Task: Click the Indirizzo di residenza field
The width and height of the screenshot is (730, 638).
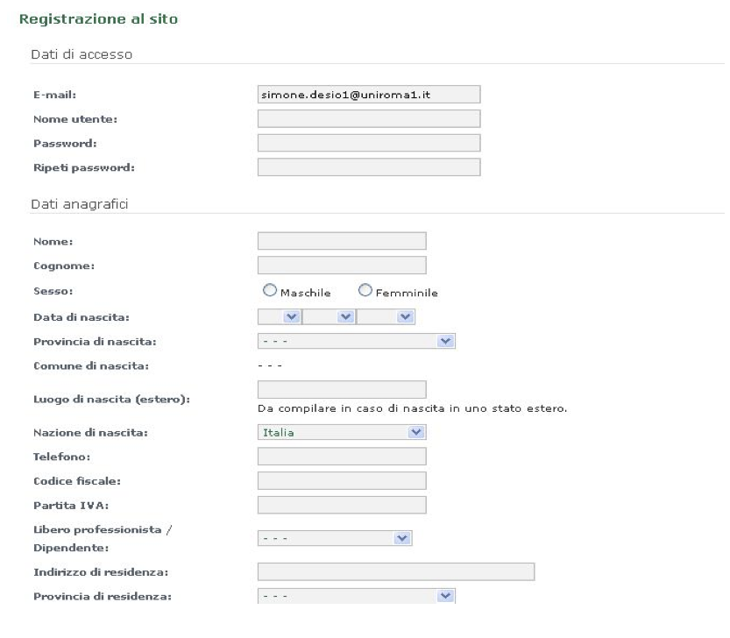Action: coord(396,572)
